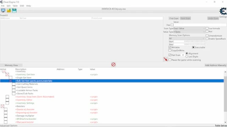Image resolution: width=227 pixels, height=127 pixels.
Task: Open the D3D menu
Action: coord(22,6)
